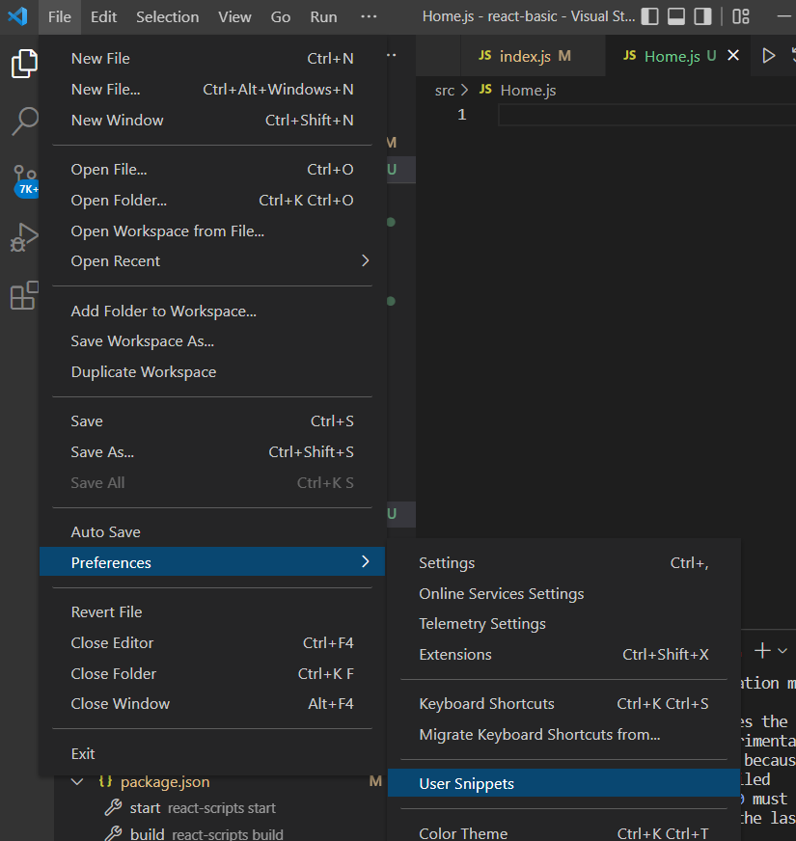Show more menu bar items via ellipsis
Image resolution: width=796 pixels, height=841 pixels.
click(x=369, y=16)
